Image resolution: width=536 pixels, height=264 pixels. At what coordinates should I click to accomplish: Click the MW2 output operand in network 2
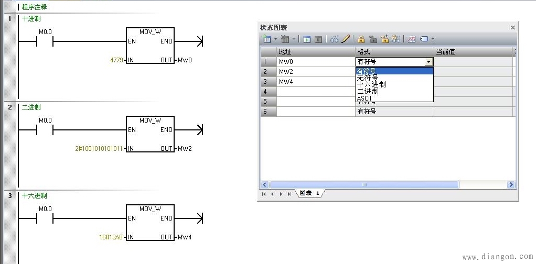185,149
